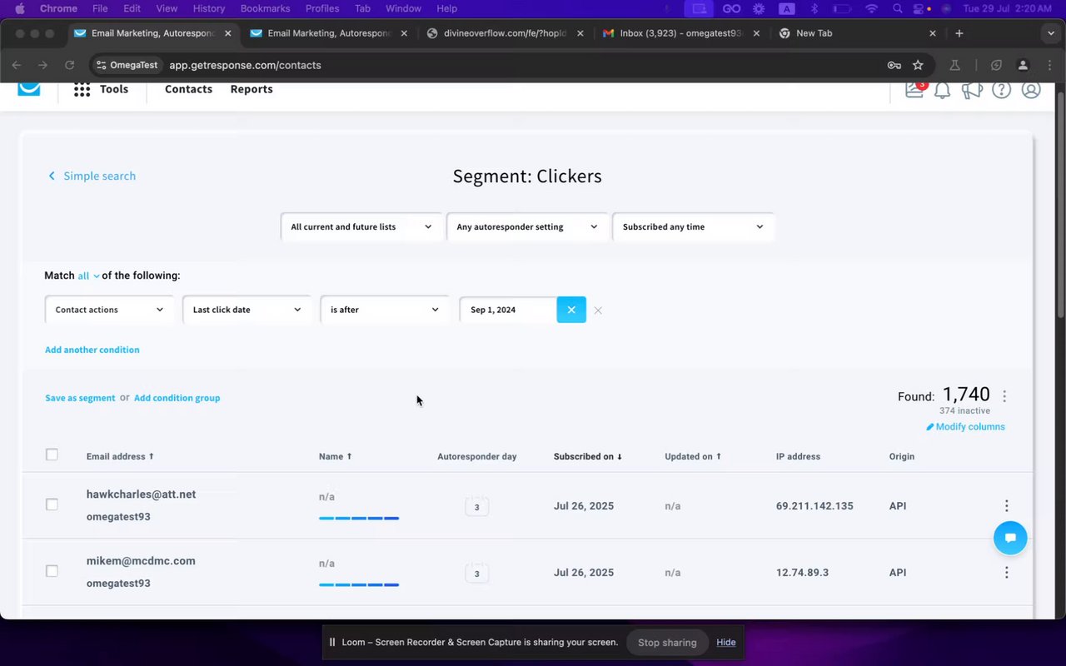Viewport: 1066px width, 666px height.
Task: Open Contact actions condition dropdown
Action: [109, 310]
